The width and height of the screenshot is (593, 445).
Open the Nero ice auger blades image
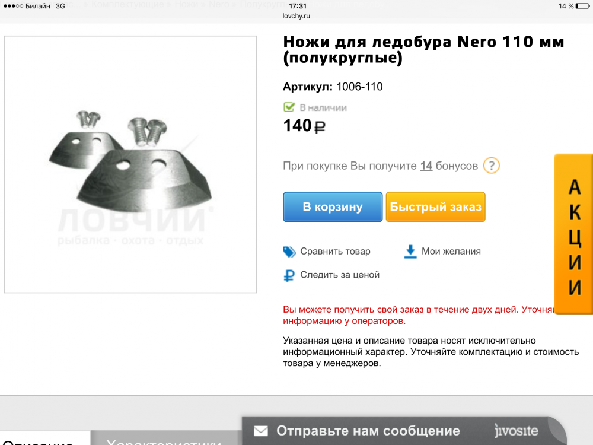tap(130, 164)
